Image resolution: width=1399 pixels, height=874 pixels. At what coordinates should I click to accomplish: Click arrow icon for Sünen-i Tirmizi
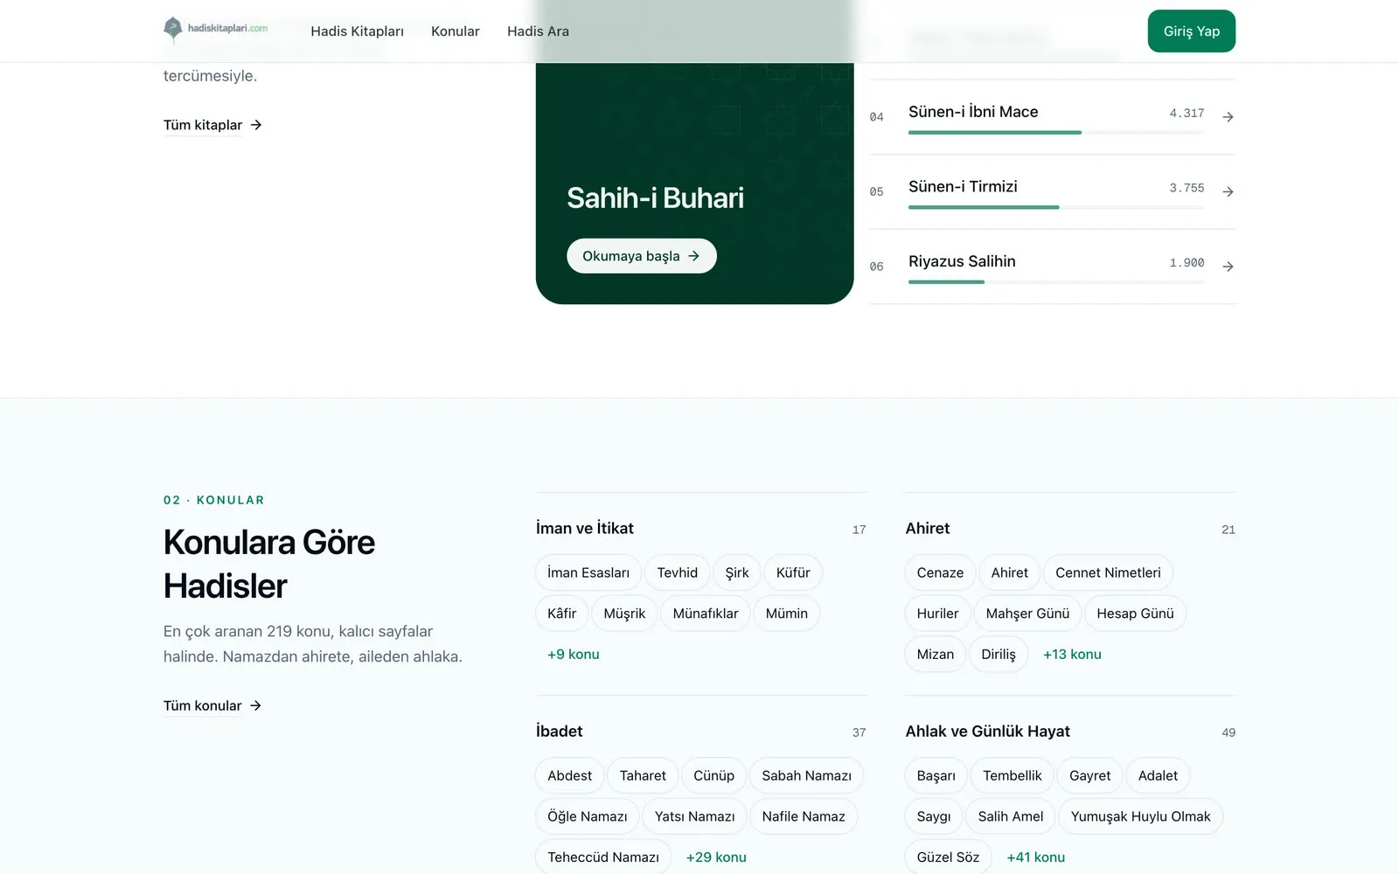(x=1228, y=191)
